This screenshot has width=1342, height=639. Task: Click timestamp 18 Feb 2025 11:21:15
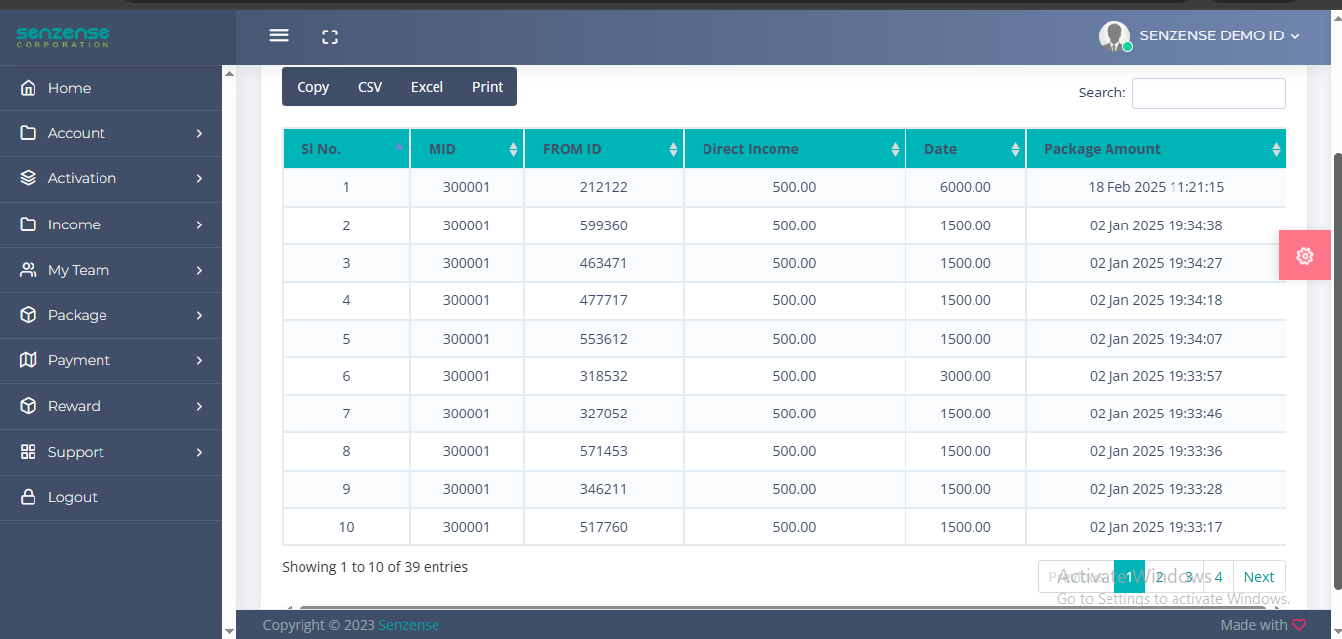[1156, 187]
